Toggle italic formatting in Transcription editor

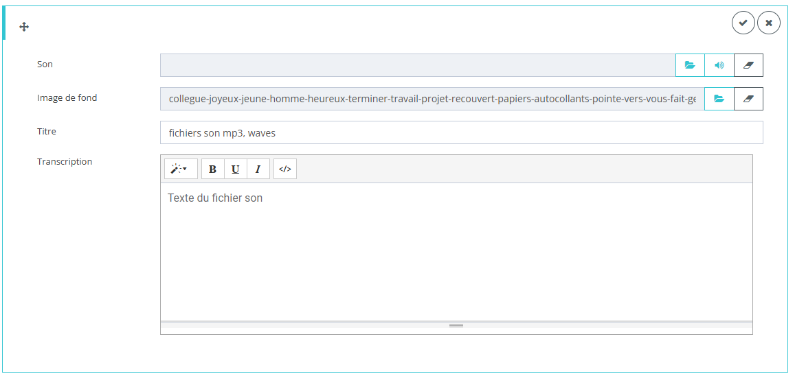tap(258, 169)
